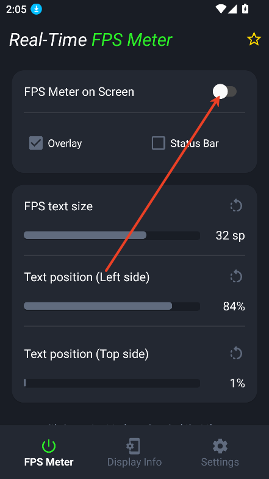Set the Left side position slider

click(x=112, y=307)
